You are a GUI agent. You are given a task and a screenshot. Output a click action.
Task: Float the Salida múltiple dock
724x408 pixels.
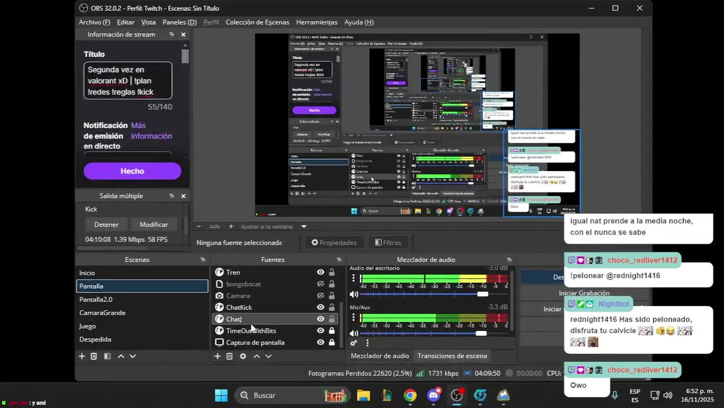[172, 196]
